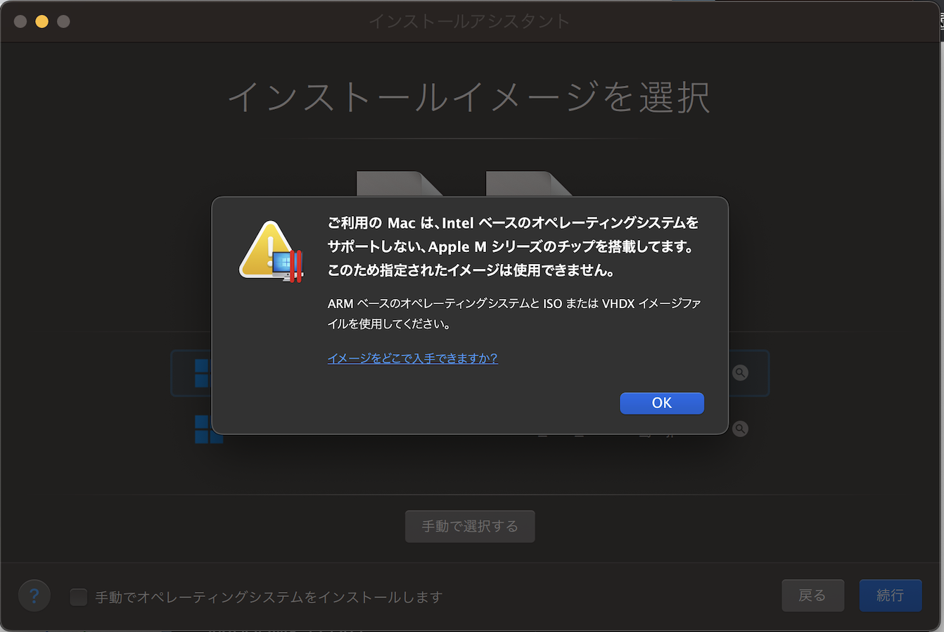Click the bold warning text ご利用の Mac は
Viewport: 944px width, 632px height.
(381, 223)
